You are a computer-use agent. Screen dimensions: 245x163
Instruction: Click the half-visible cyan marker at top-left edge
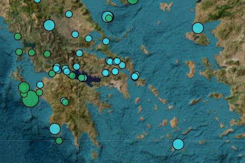pos(37,1)
